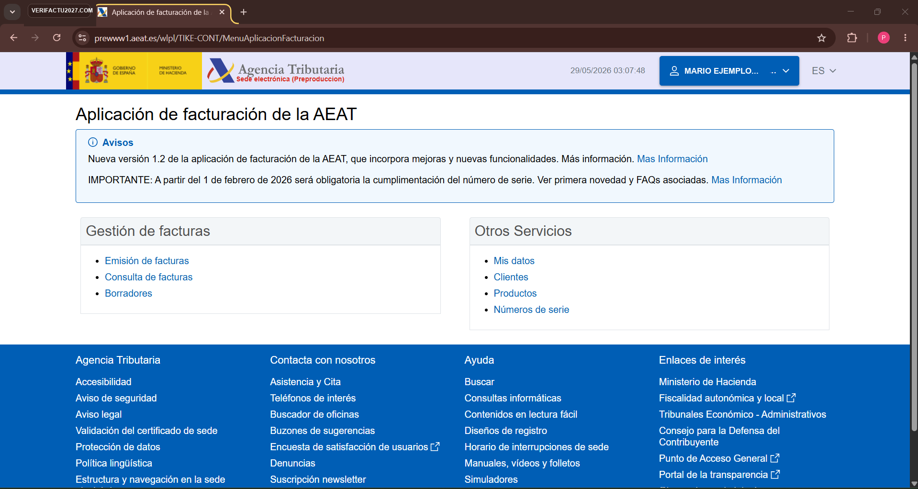Click the browser back arrow

(14, 38)
